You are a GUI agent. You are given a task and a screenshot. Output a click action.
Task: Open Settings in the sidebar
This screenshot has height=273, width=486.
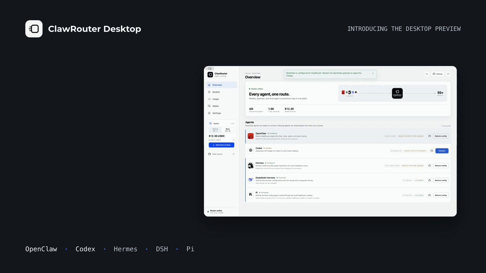222,113
